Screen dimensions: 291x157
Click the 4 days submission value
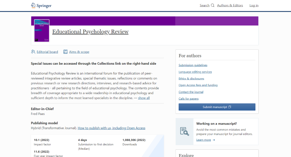tap(83, 140)
